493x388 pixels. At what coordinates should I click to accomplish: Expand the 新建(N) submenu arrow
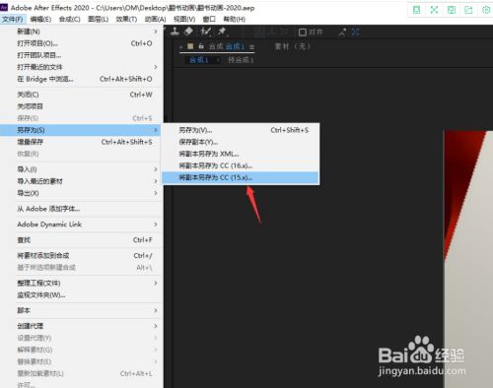[x=156, y=32]
